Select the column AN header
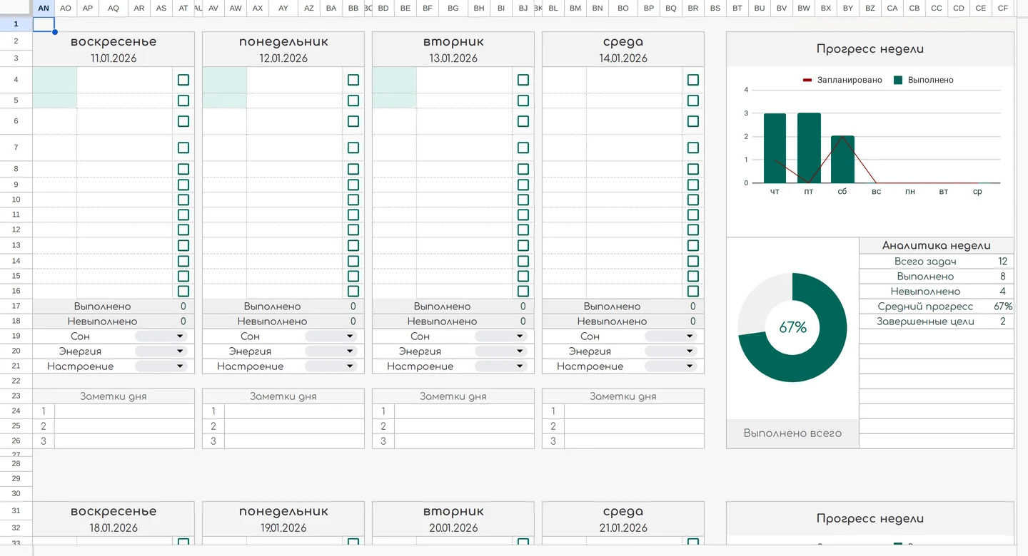The width and height of the screenshot is (1028, 556). (x=44, y=8)
